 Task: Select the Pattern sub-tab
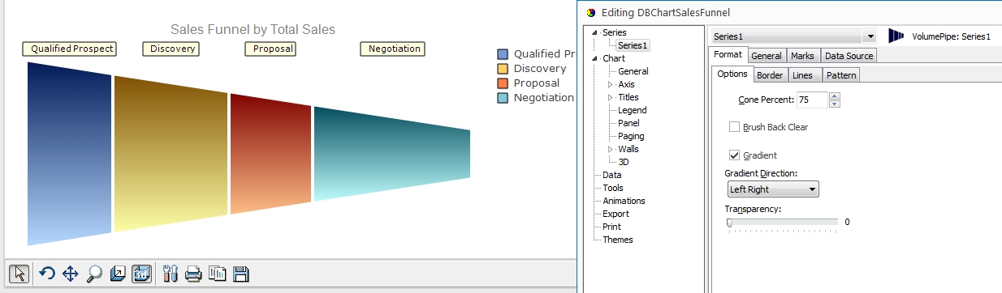point(841,75)
